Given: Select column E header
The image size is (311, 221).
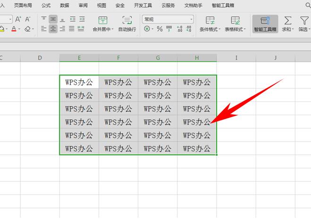Looking at the screenshot, I should point(79,58).
